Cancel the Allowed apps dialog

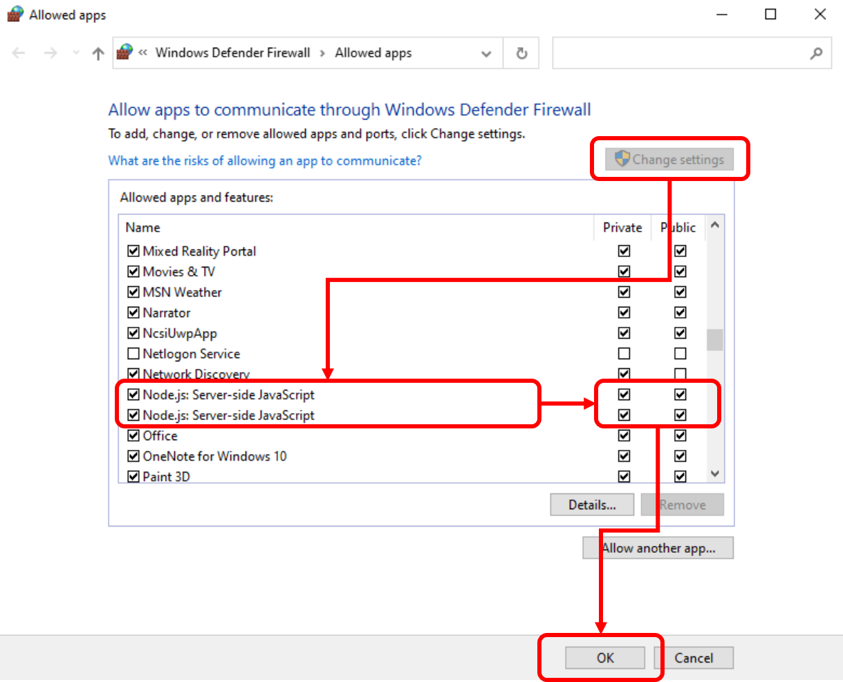tap(694, 658)
